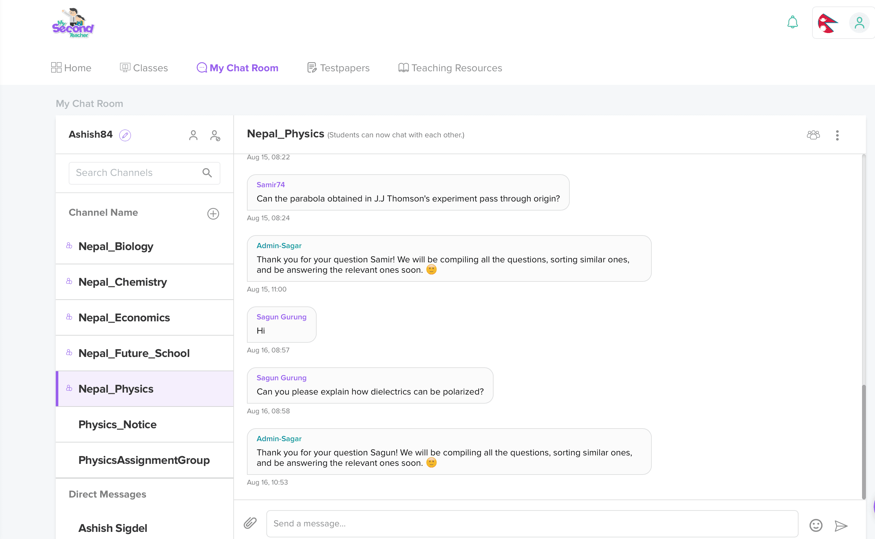This screenshot has height=539, width=875.
Task: Open the notifications bell
Action: tap(792, 22)
